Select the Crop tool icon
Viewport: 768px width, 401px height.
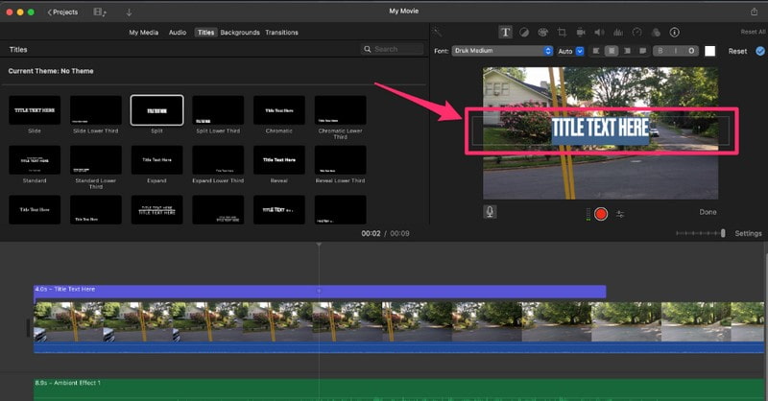[x=562, y=32]
